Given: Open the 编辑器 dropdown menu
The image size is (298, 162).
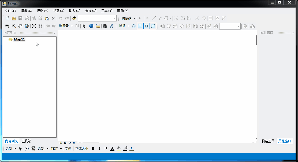Looking at the screenshot, I should [x=128, y=18].
